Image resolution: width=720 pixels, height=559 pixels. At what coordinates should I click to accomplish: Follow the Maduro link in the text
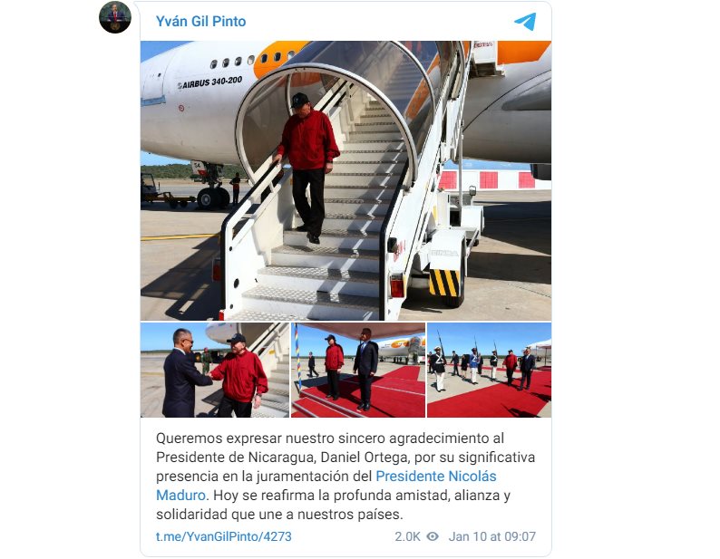tap(180, 496)
